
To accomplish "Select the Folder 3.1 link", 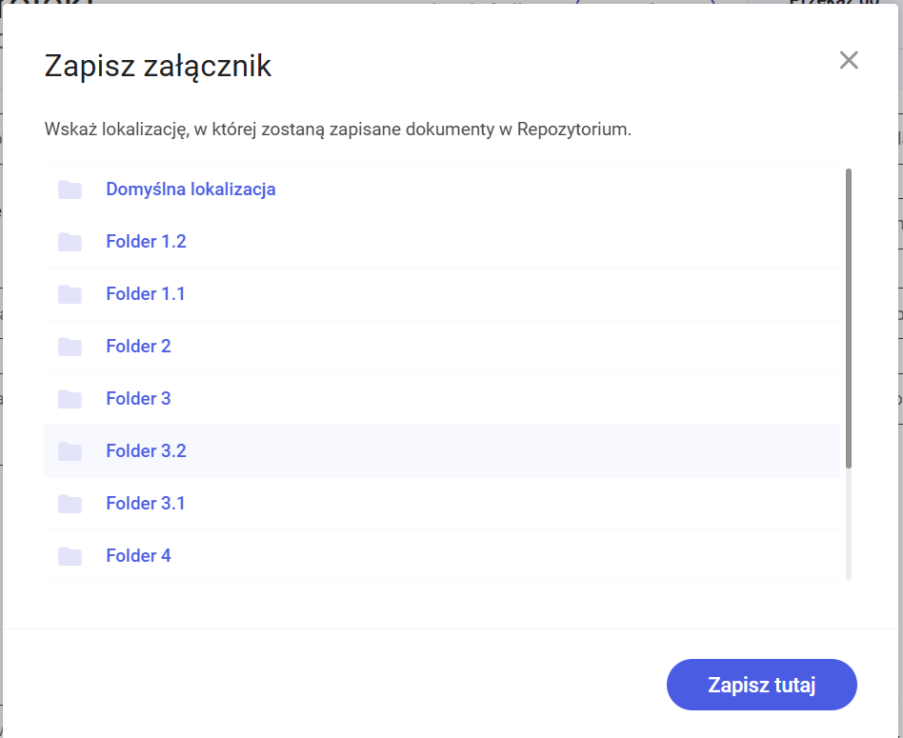I will [146, 504].
